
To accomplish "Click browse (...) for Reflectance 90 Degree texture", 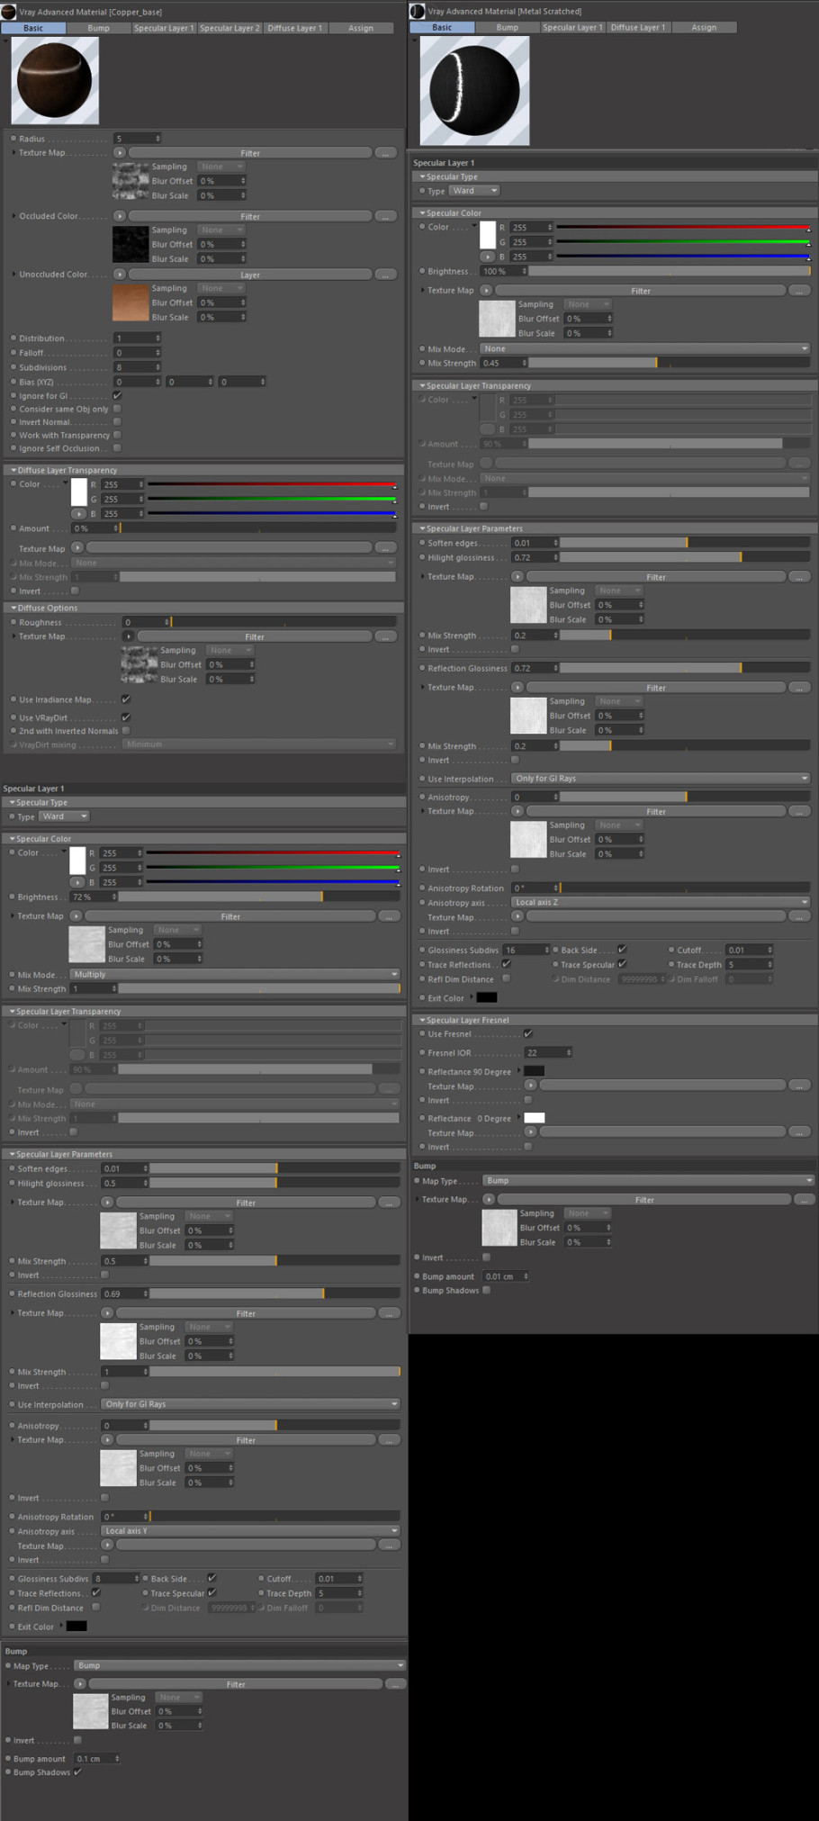I will pos(799,1086).
